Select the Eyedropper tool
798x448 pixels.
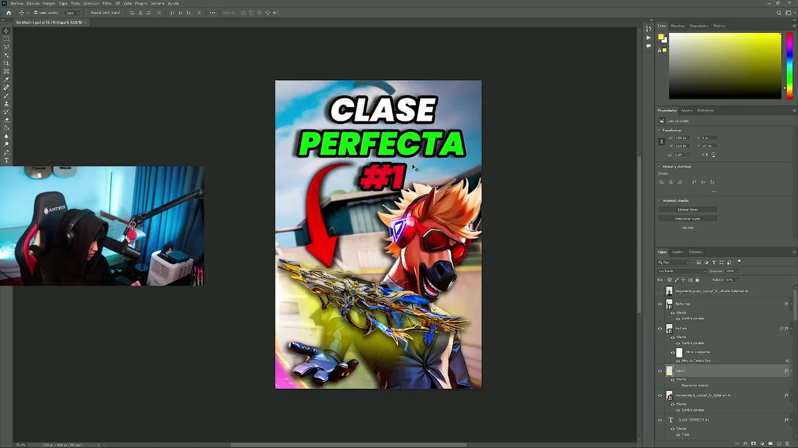[x=7, y=79]
